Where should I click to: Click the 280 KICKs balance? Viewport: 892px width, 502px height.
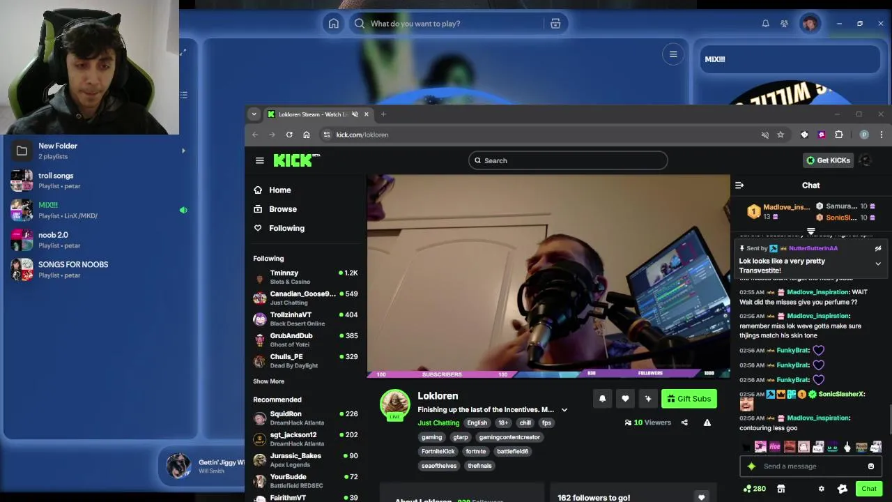(755, 489)
